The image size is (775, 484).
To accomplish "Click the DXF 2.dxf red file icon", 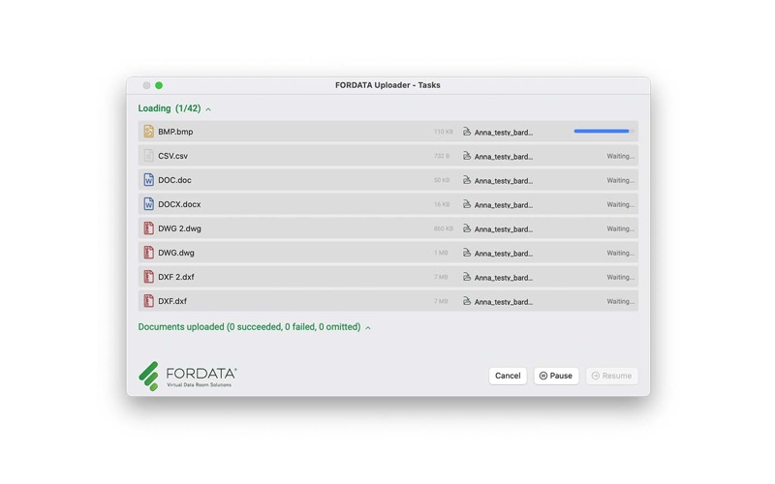I will (148, 277).
